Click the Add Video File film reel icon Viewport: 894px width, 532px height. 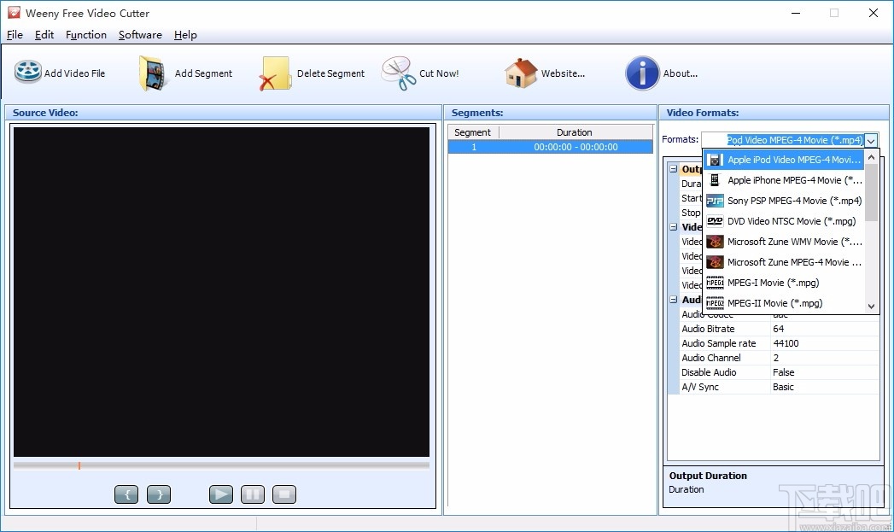click(28, 73)
